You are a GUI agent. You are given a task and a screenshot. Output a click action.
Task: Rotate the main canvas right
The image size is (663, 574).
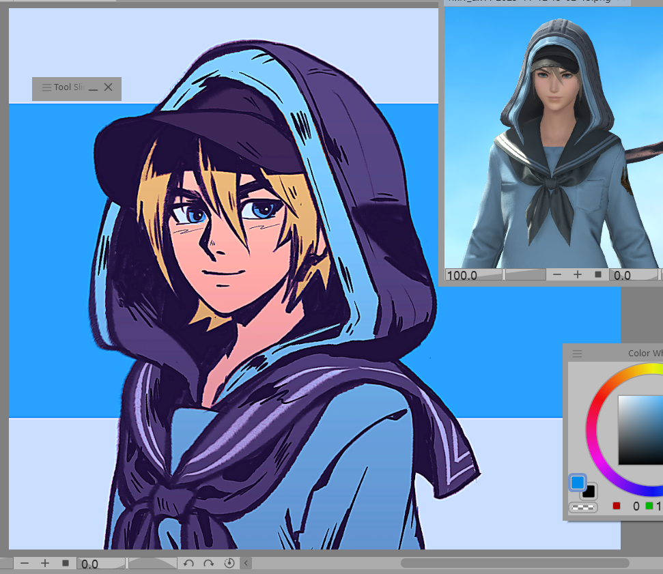pyautogui.click(x=209, y=563)
